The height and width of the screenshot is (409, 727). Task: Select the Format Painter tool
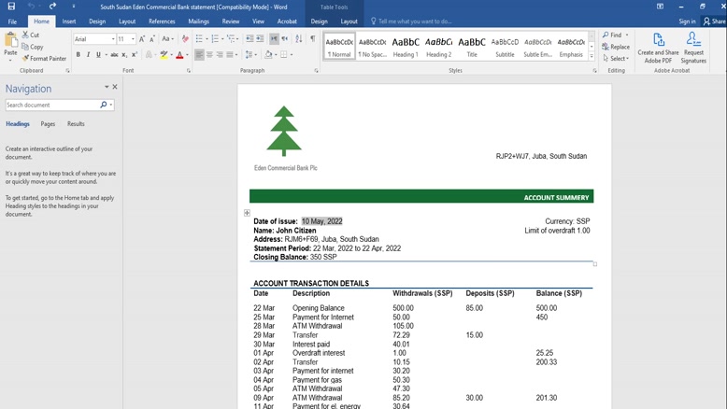click(45, 58)
